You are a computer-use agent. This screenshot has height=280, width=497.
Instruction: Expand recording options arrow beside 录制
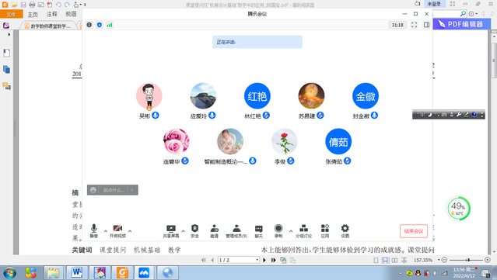[291, 231]
